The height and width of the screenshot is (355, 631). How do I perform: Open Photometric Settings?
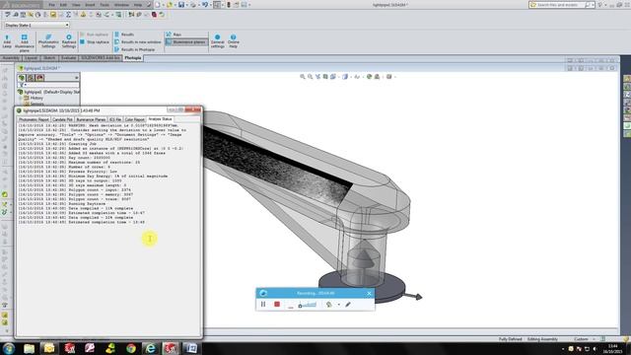(x=48, y=41)
